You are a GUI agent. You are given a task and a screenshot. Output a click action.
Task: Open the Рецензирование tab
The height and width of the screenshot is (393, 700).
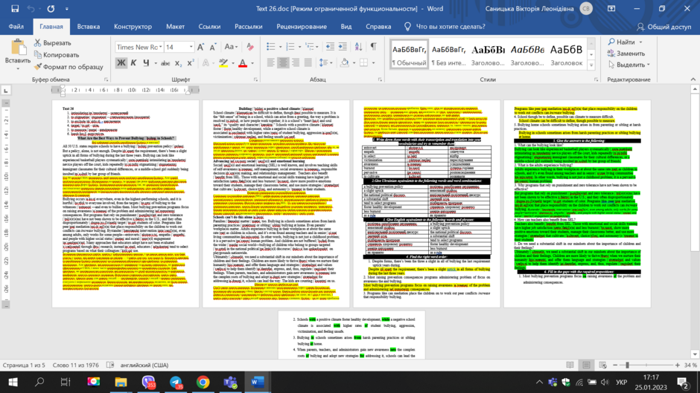(x=302, y=27)
